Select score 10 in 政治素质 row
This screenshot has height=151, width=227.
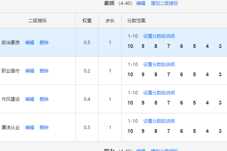130,46
